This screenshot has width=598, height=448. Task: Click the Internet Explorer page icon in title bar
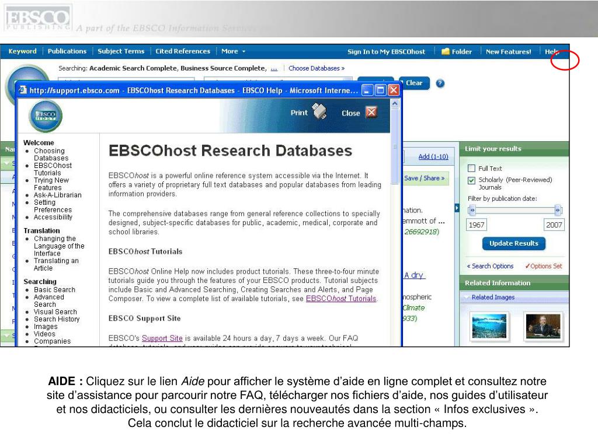click(23, 90)
